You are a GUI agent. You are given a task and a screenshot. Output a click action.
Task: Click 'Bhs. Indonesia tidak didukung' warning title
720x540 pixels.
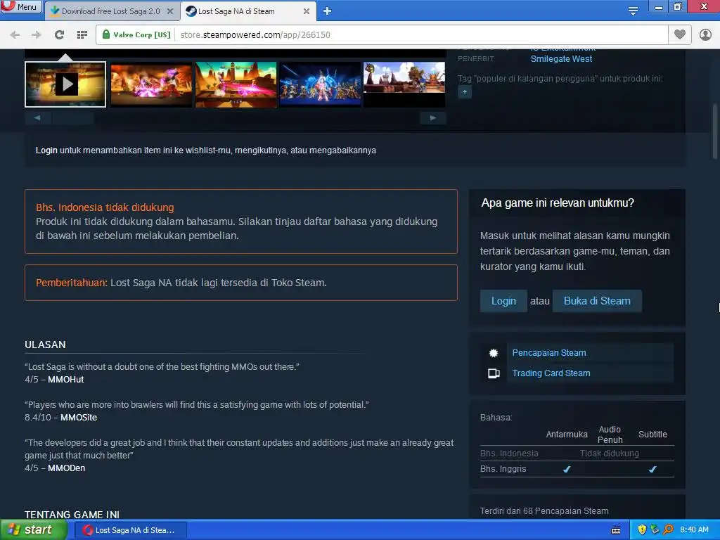coord(105,207)
